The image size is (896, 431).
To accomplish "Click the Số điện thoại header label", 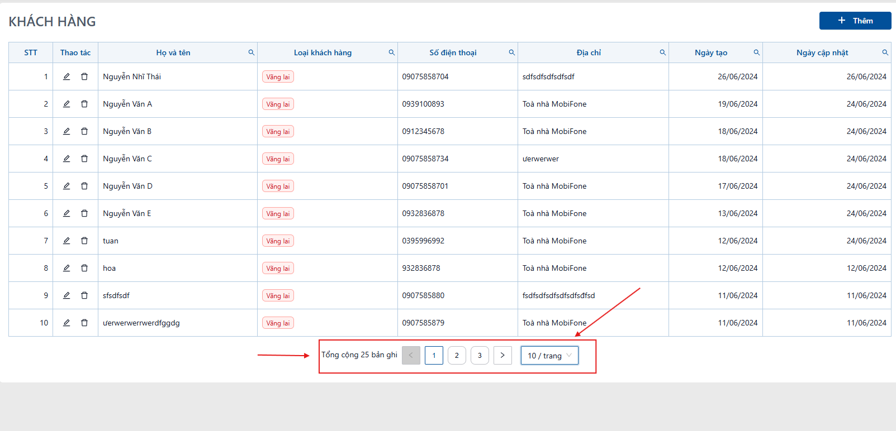I will 453,52.
